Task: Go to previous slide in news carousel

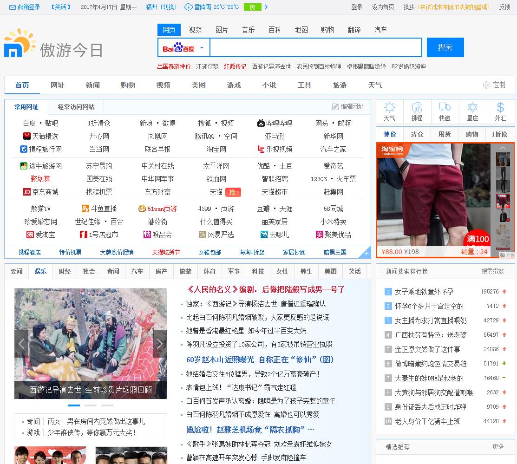Action: tap(21, 344)
